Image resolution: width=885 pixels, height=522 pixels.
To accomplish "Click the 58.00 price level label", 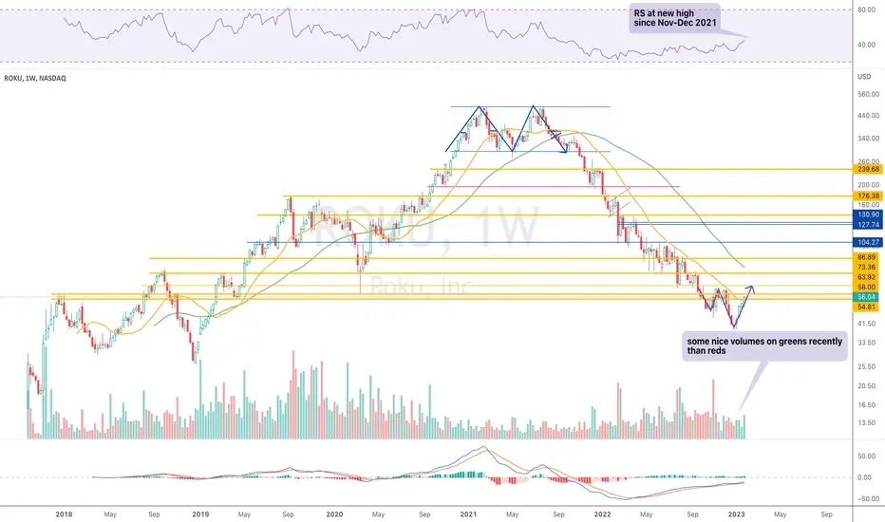I will point(866,288).
